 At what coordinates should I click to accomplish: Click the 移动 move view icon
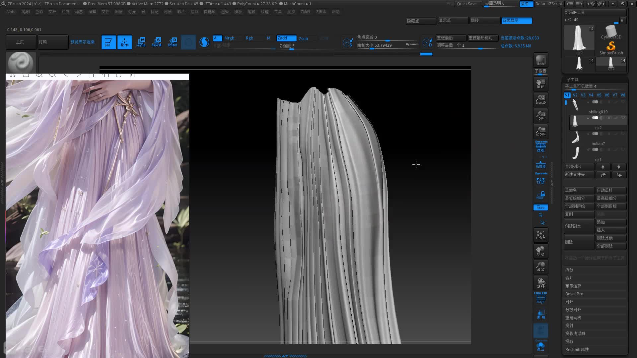click(540, 251)
